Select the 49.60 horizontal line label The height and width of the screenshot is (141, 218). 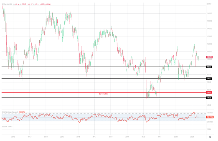(209, 98)
